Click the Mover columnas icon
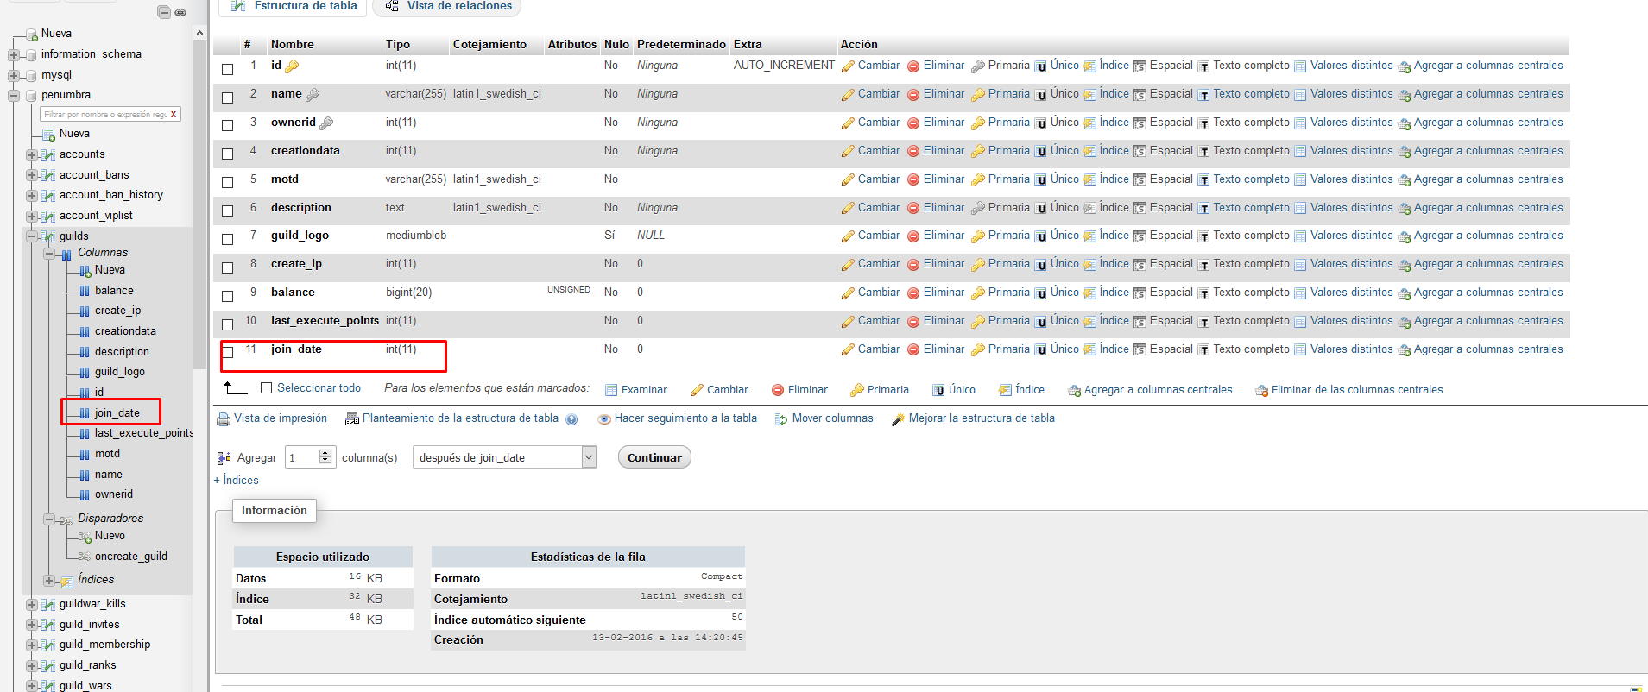 (x=781, y=419)
